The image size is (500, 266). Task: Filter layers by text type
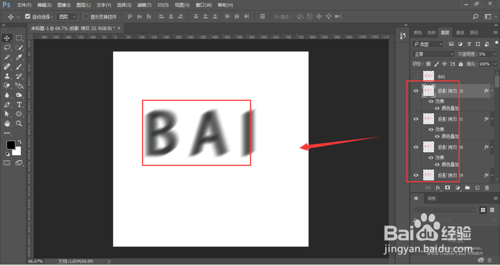(x=469, y=44)
